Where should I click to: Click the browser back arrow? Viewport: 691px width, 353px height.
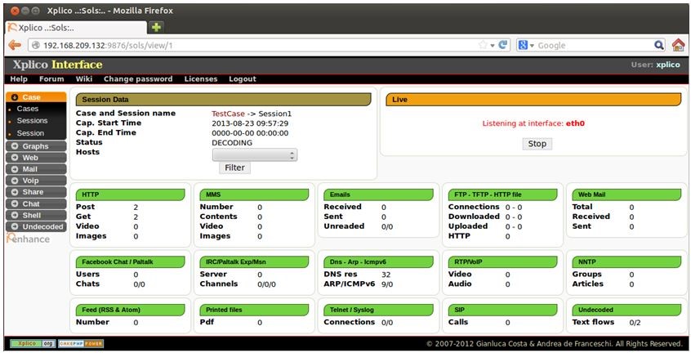click(15, 45)
